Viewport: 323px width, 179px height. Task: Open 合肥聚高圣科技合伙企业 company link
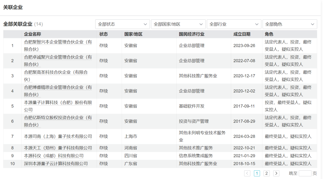[x=56, y=76]
